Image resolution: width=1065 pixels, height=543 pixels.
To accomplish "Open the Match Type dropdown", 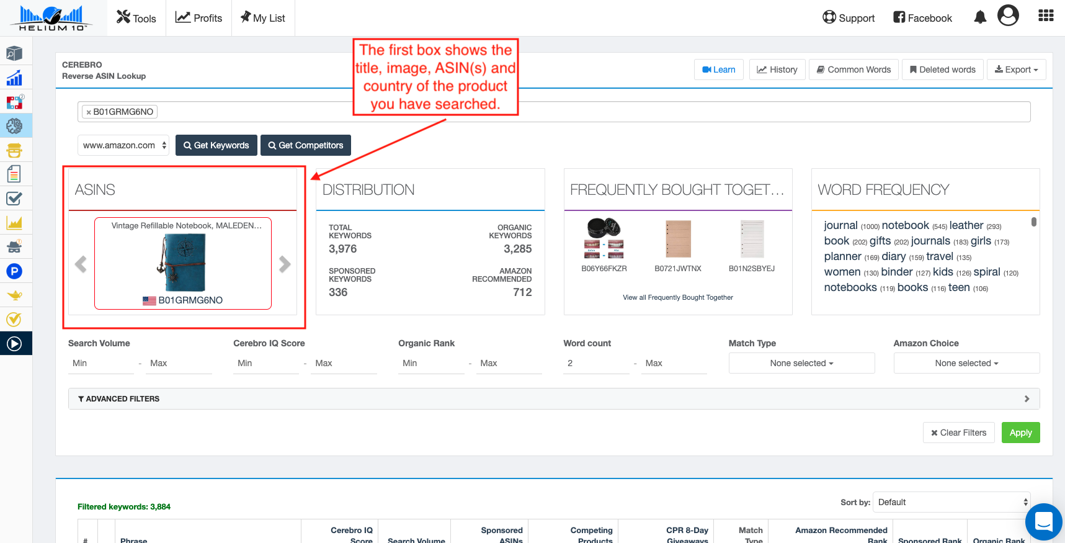I will (801, 363).
